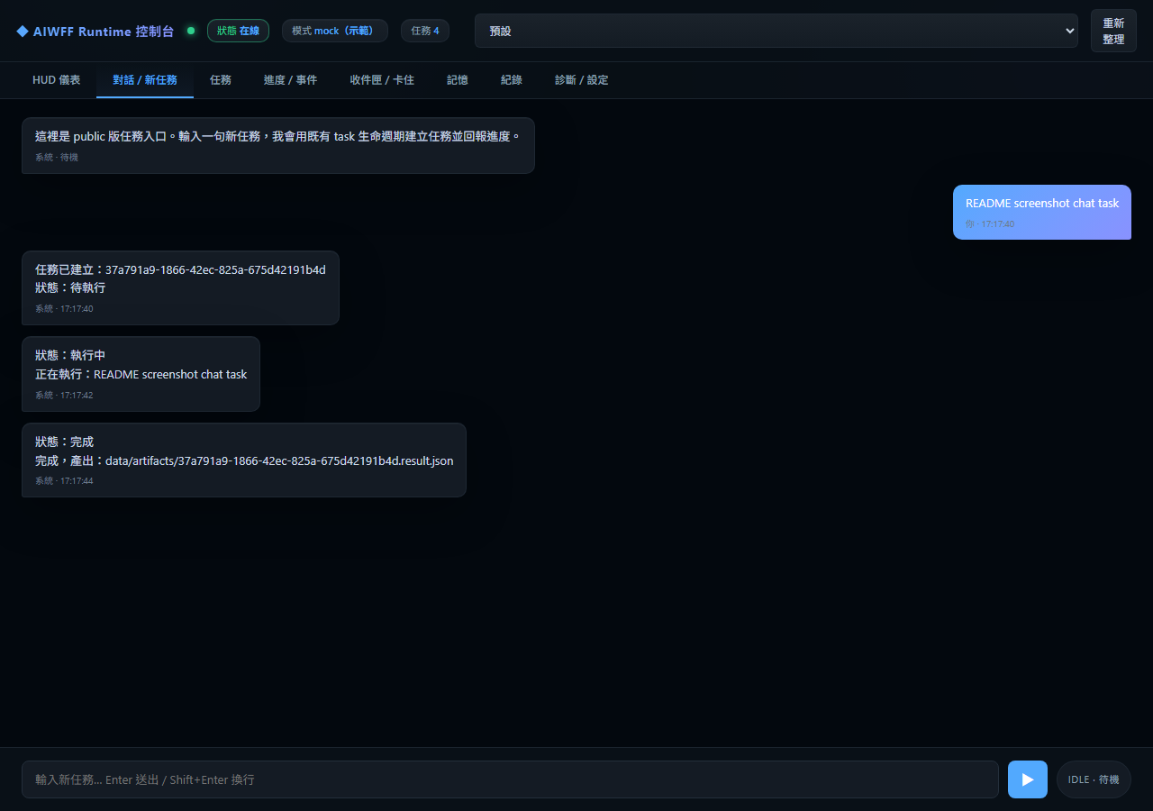Screen dimensions: 1153x811
Task: Click the data/artifacts result.json path text
Action: point(279,461)
